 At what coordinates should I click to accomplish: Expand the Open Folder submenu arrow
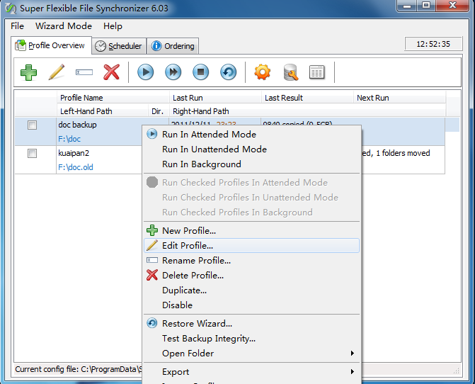tap(352, 353)
